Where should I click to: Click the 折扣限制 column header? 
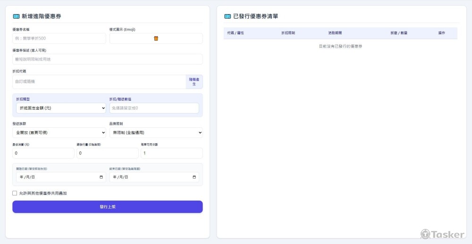tap(288, 33)
